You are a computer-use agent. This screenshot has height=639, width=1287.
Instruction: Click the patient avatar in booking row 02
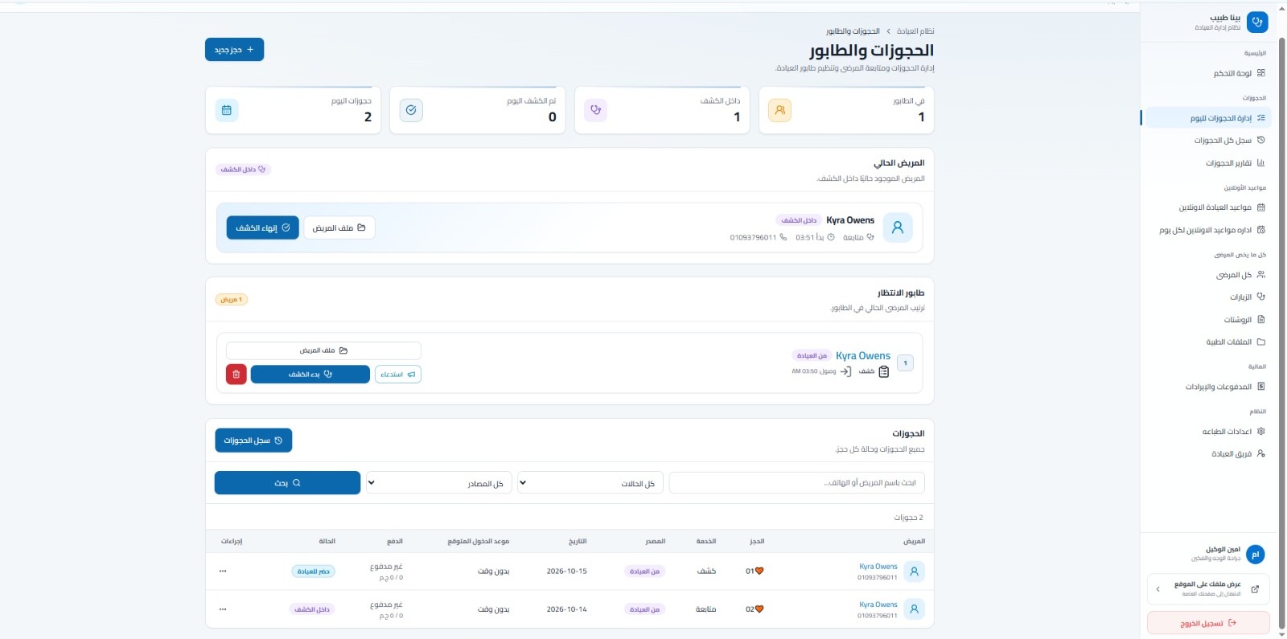[914, 609]
